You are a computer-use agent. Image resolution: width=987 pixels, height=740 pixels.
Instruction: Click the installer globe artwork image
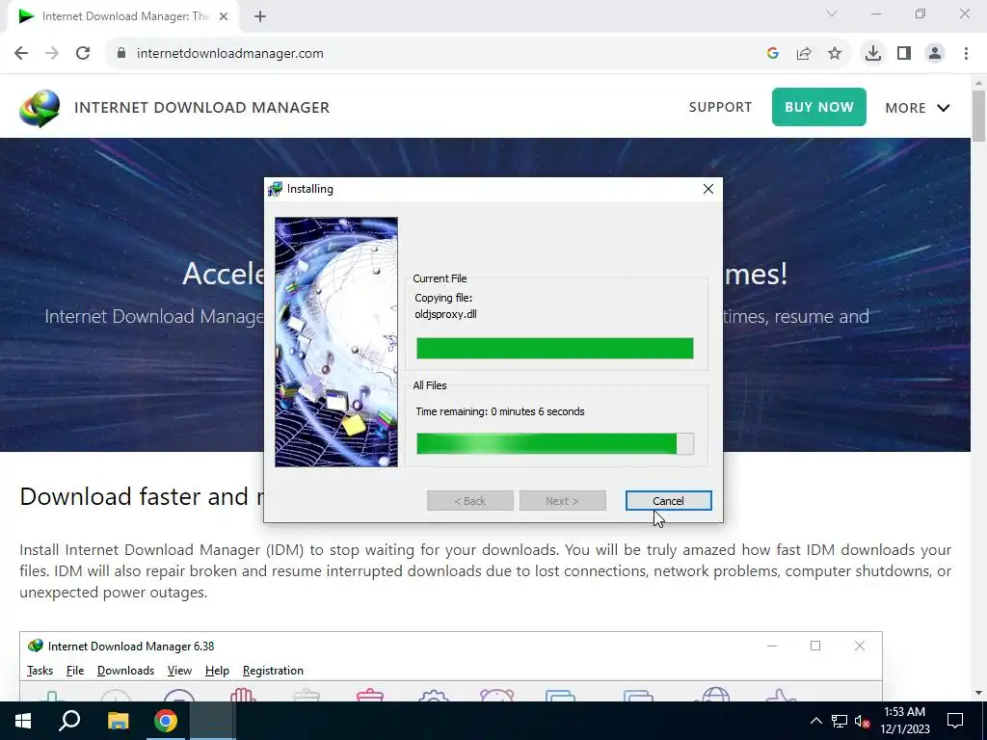(x=336, y=342)
